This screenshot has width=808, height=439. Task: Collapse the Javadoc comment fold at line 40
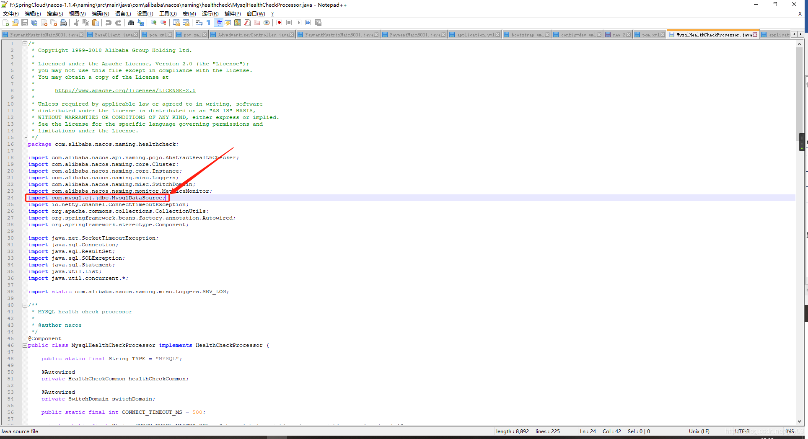[x=25, y=305]
